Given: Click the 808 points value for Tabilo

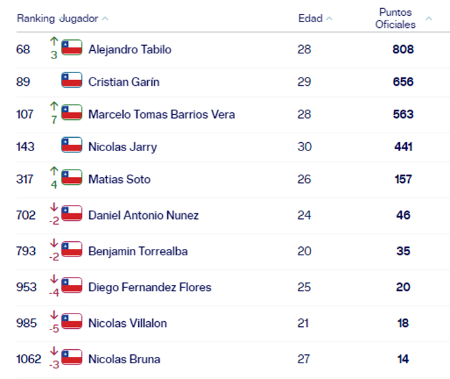Looking at the screenshot, I should (403, 49).
